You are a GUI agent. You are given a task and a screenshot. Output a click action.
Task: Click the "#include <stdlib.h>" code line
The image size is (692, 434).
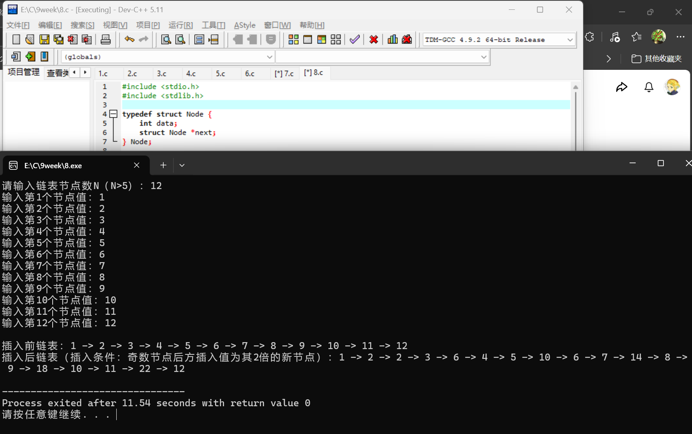click(163, 96)
